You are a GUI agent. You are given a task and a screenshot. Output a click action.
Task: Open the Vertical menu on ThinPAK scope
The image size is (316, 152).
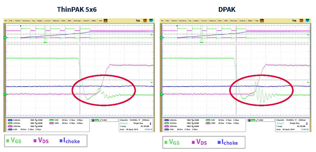17,21
